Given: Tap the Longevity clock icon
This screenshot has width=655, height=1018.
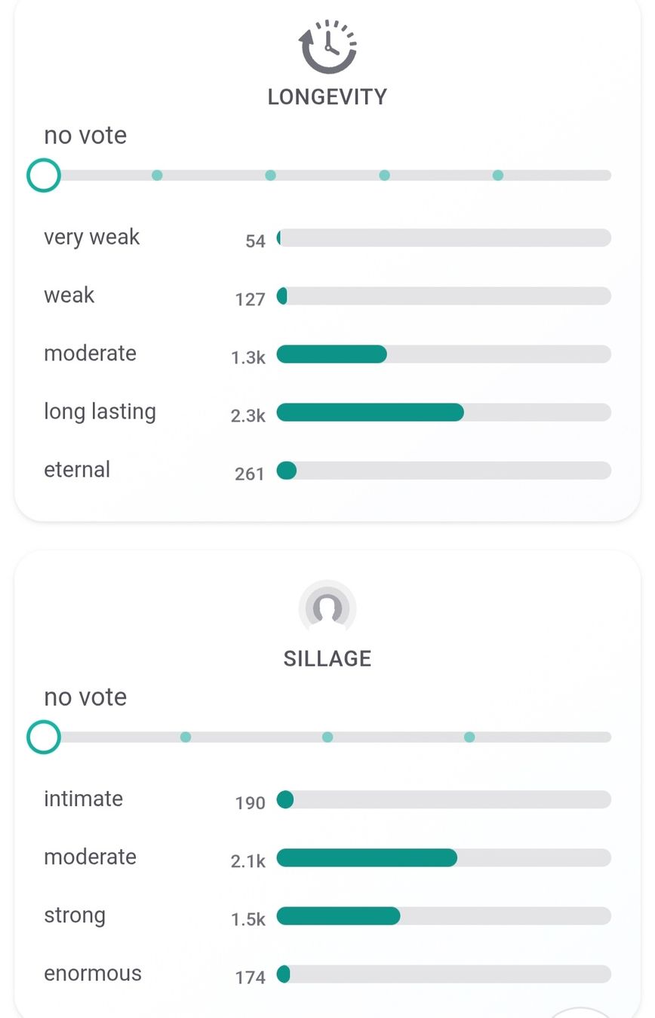Looking at the screenshot, I should 327,47.
